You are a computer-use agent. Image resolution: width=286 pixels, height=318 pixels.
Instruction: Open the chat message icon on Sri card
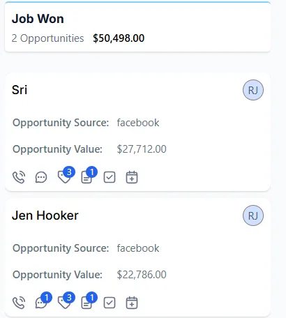[x=41, y=178]
